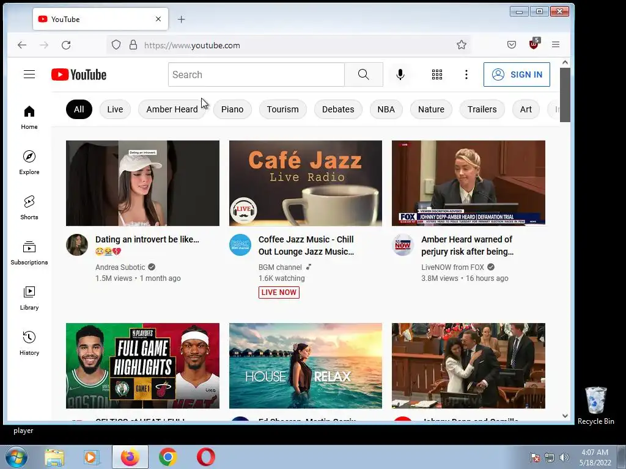Go to Home in the sidebar
This screenshot has height=469, width=626.
[29, 118]
